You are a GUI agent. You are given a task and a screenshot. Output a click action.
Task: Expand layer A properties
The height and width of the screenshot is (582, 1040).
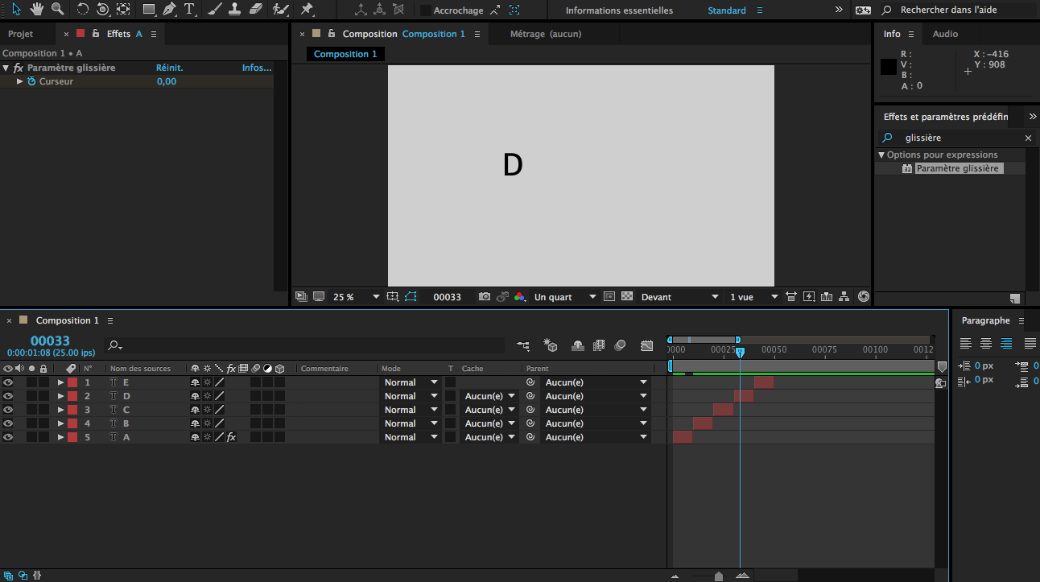(60, 437)
